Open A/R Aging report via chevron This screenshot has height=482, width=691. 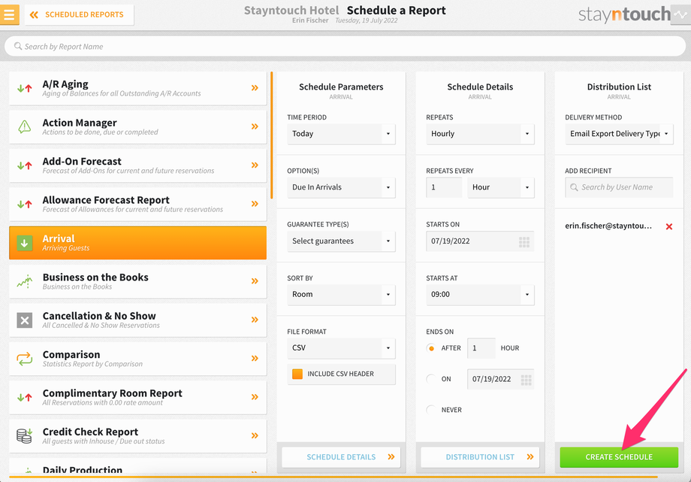(255, 88)
